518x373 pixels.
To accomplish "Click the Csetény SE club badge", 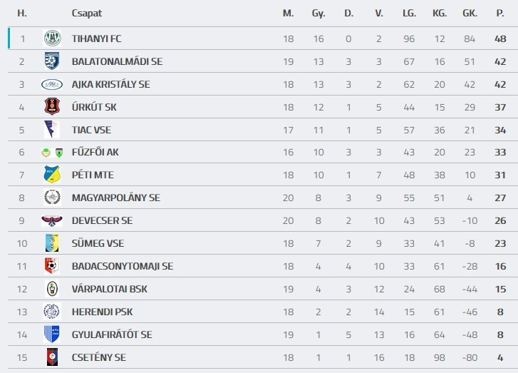I will tap(52, 357).
